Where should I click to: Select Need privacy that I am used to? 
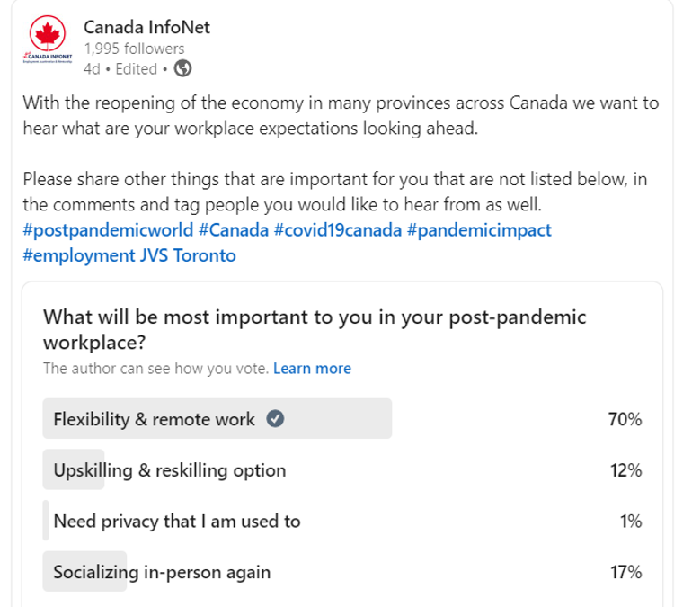[x=341, y=521]
